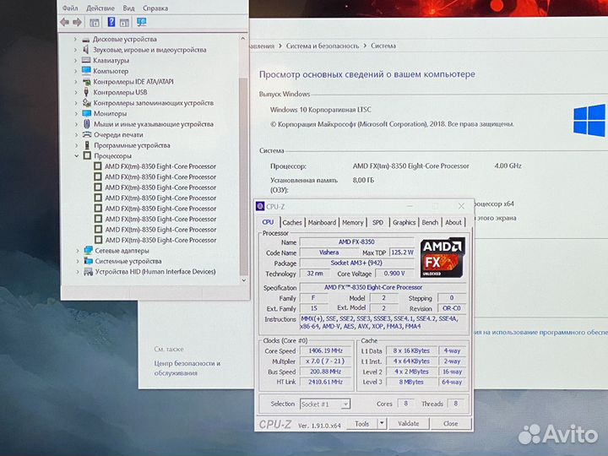Screen dimensions: 608x456
Task: Select the sound devices (Звуковые) speaker icon
Action: 86,50
